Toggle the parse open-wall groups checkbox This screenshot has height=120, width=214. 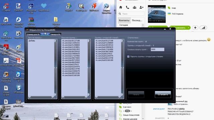128,56
